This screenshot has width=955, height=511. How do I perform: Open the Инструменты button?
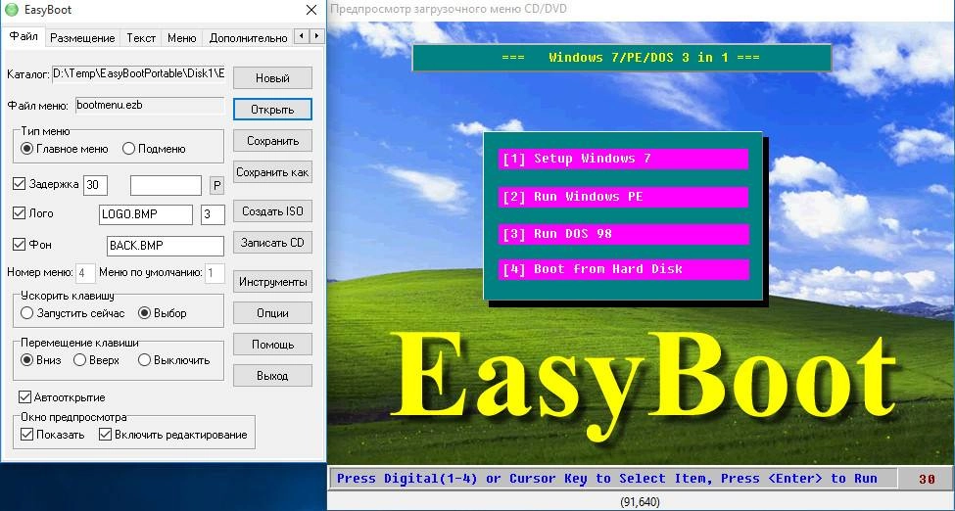pos(272,282)
